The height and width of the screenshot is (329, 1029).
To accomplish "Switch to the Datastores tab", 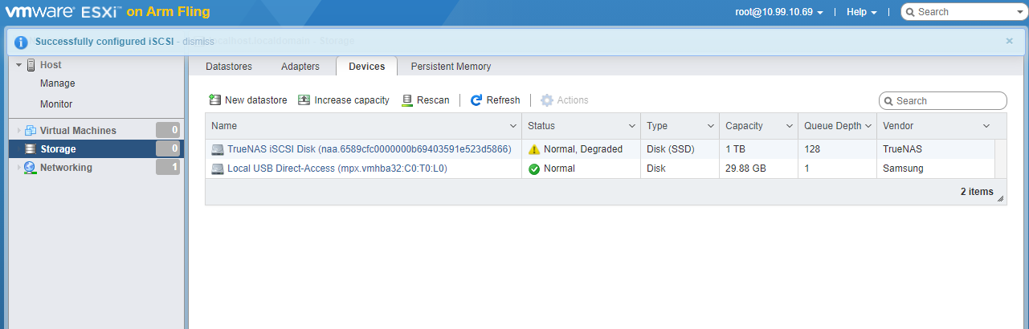I will tap(229, 67).
